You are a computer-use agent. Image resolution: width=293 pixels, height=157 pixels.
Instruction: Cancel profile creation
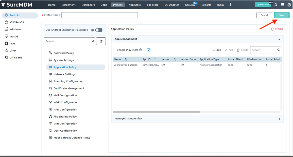[x=264, y=15]
